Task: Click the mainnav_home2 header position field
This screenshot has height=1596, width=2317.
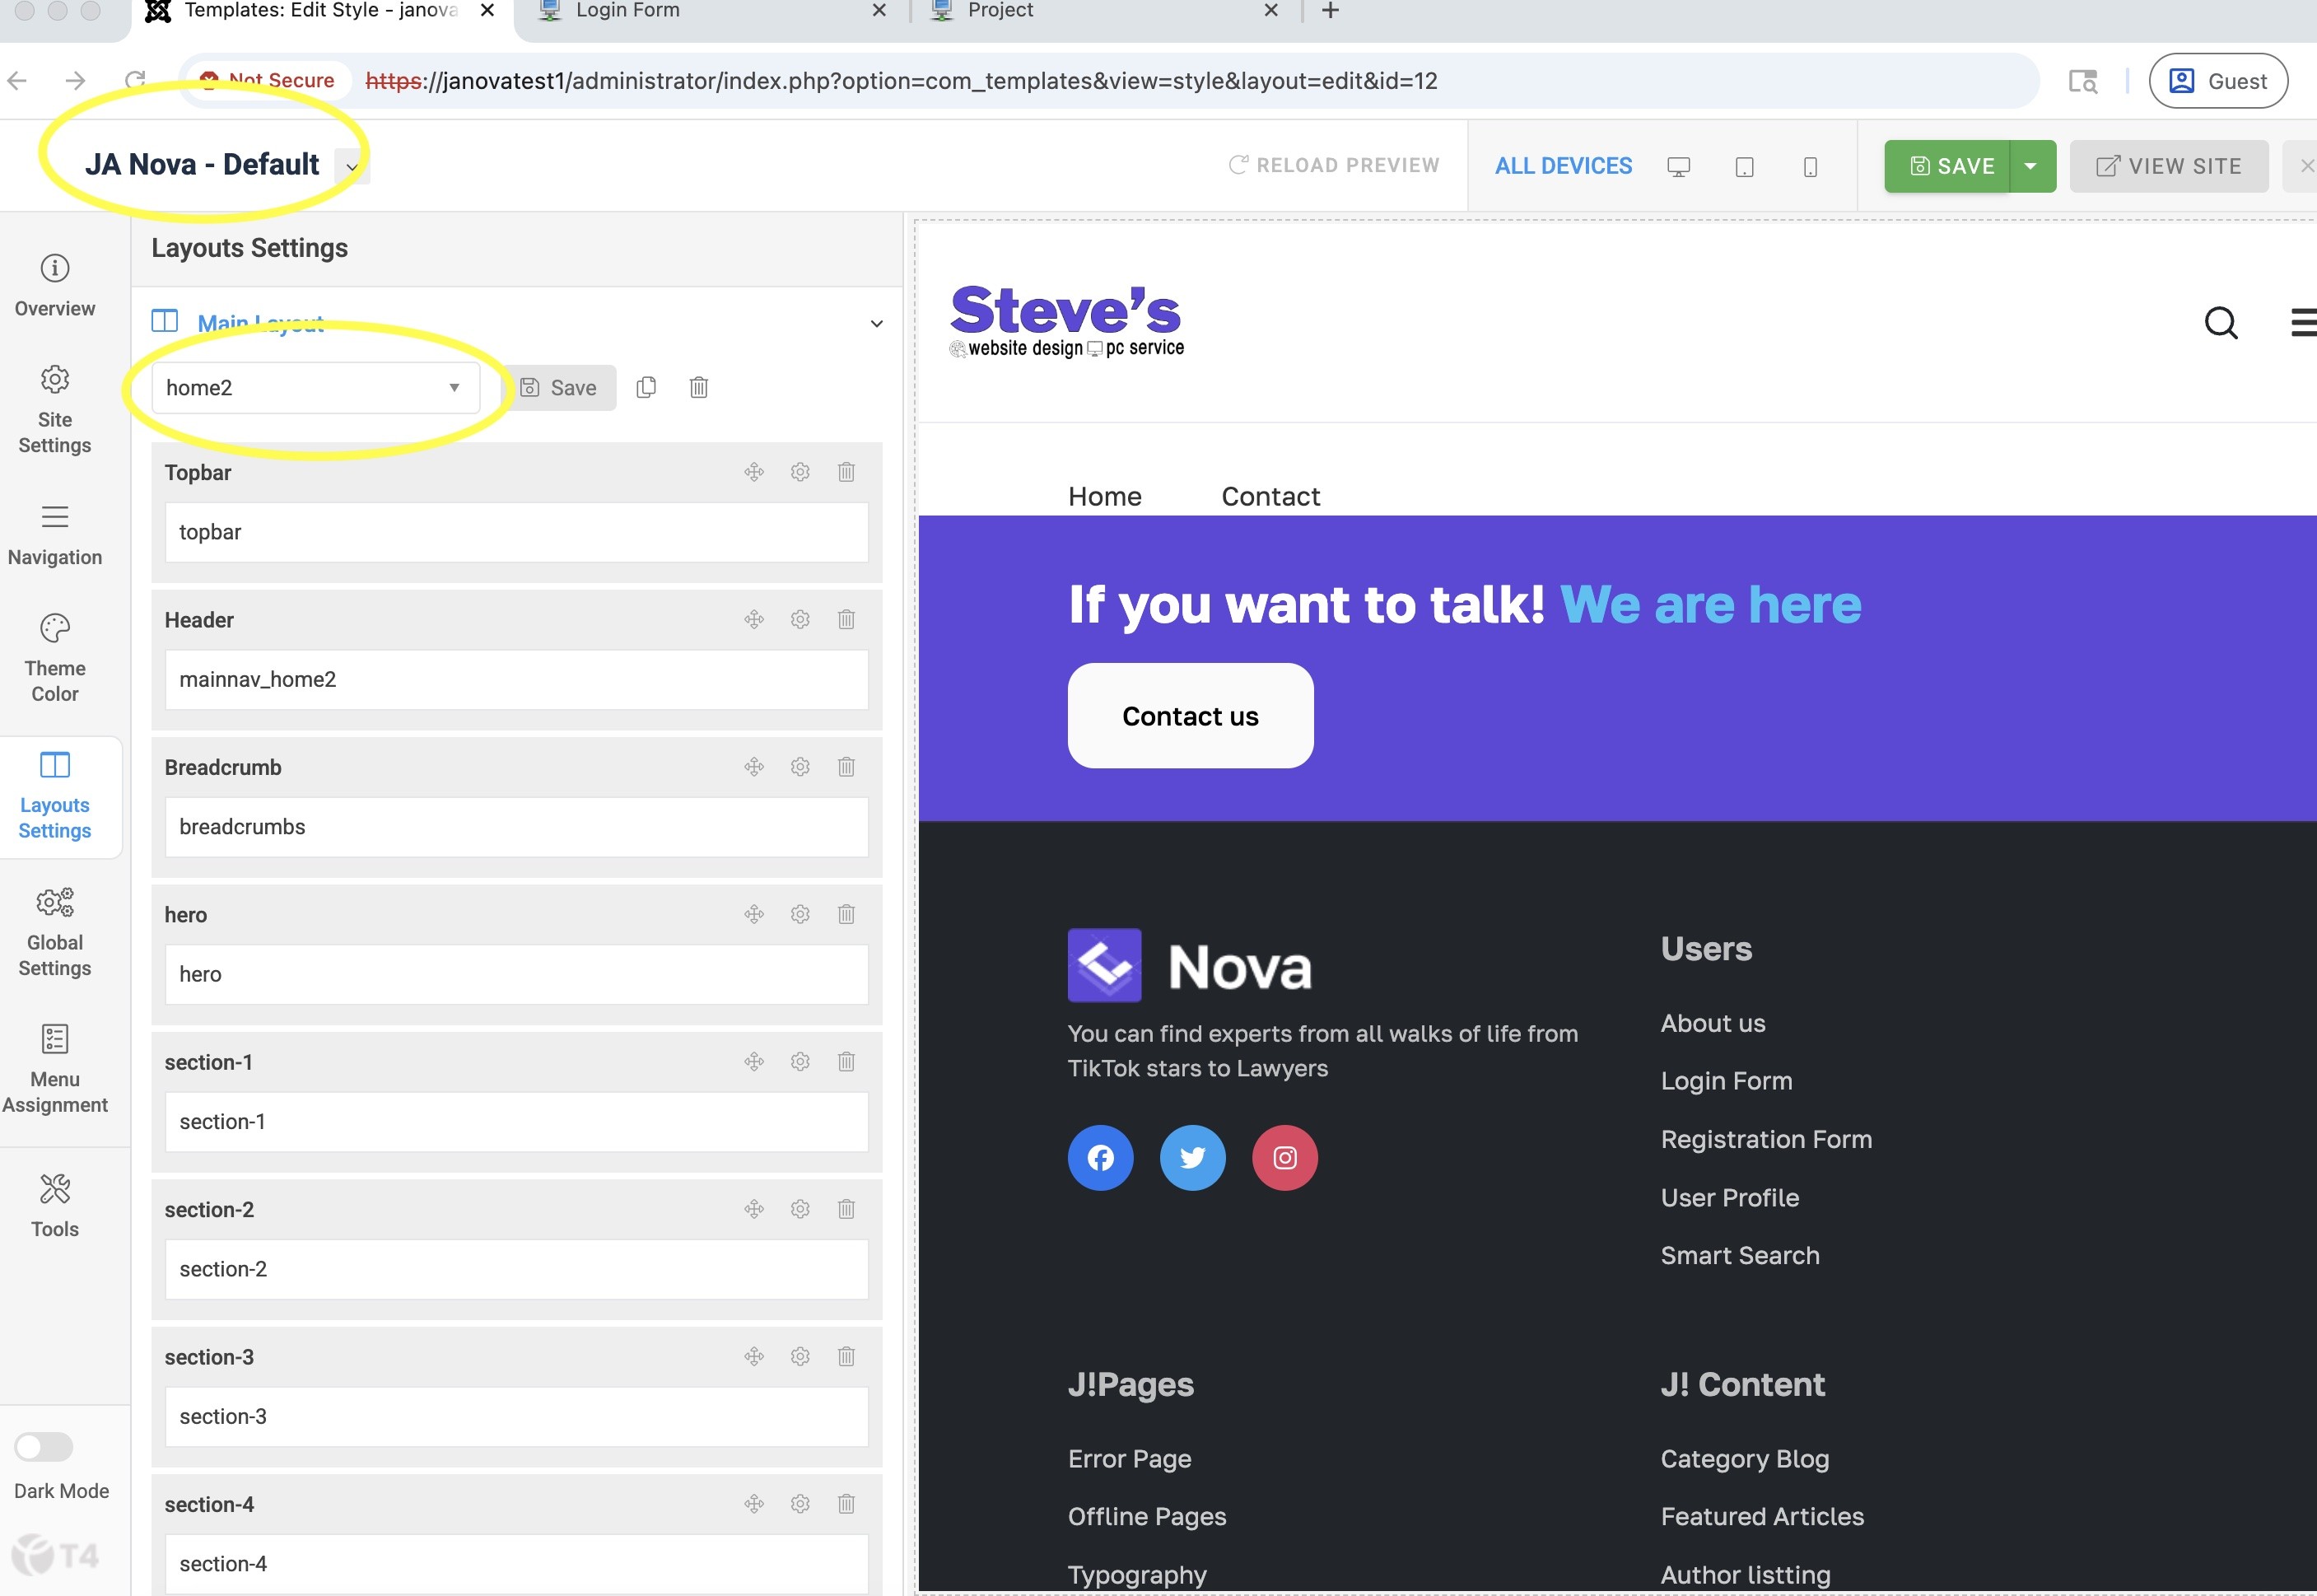Action: coord(515,680)
